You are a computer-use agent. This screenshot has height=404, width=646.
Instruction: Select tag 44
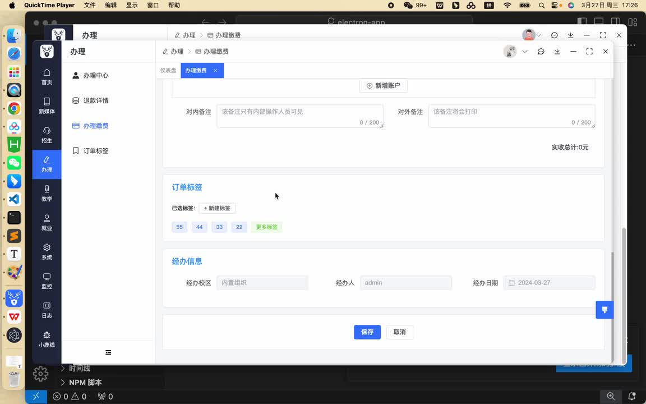click(x=200, y=227)
